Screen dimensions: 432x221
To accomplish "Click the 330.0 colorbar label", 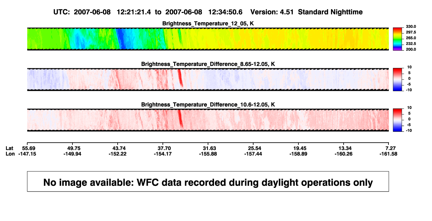I will click(x=411, y=27).
